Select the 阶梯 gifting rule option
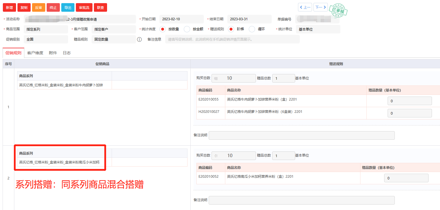The height and width of the screenshot is (210, 440). pos(231,29)
